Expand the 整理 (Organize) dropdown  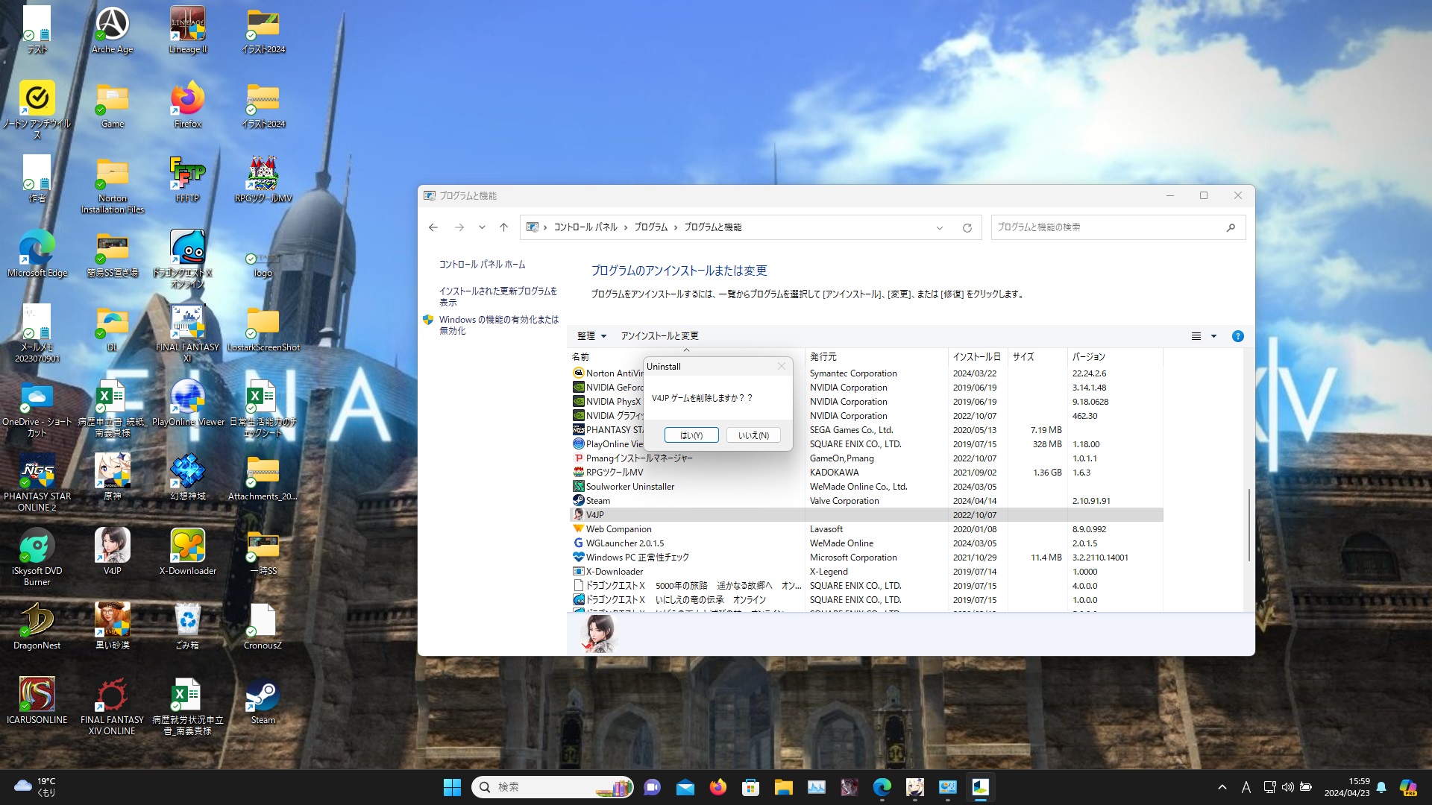pos(591,336)
